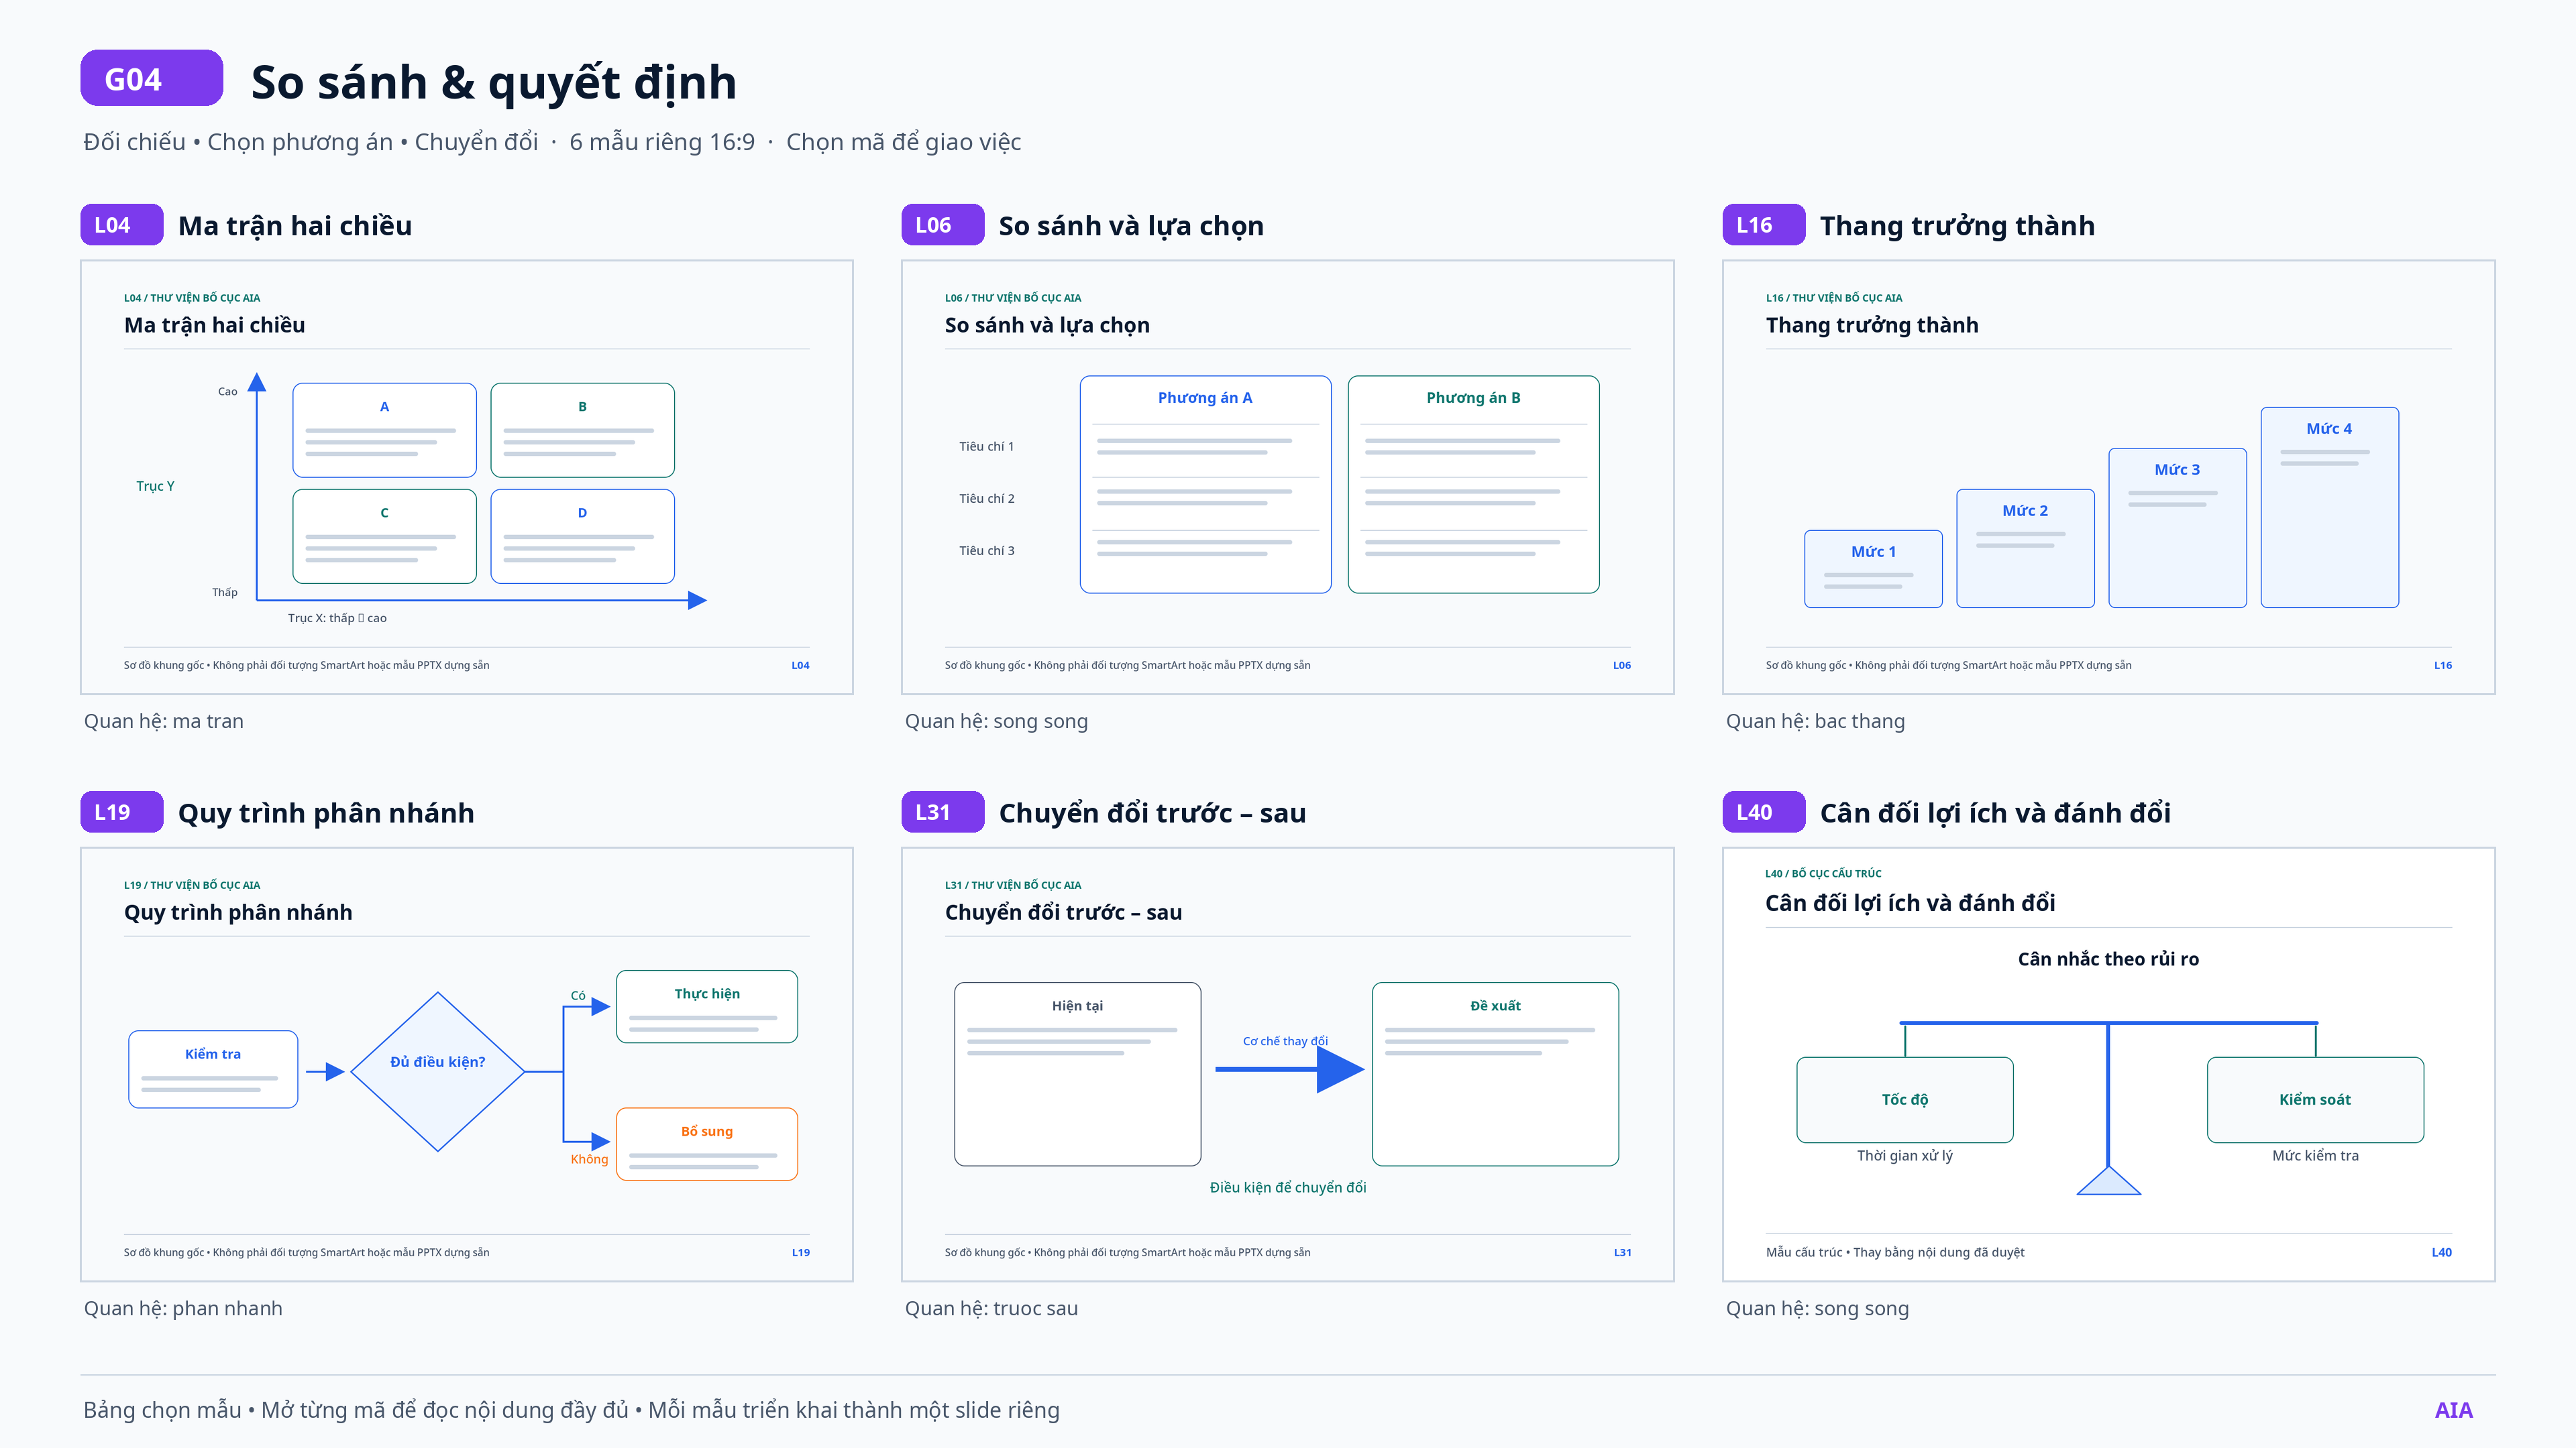2576x1448 pixels.
Task: Select the L04 code badge
Action: pos(121,225)
